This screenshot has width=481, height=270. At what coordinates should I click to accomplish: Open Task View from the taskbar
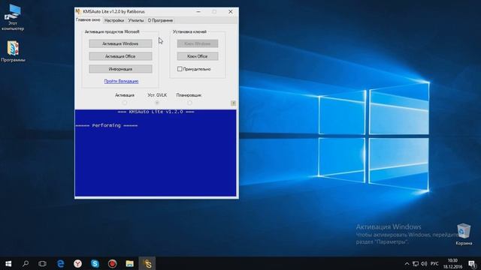[x=42, y=263]
